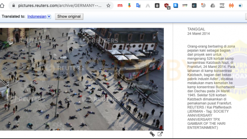Image resolution: width=247 pixels, height=139 pixels.
Task: Select the Reuters aerial plaza photo
Action: tap(82, 79)
